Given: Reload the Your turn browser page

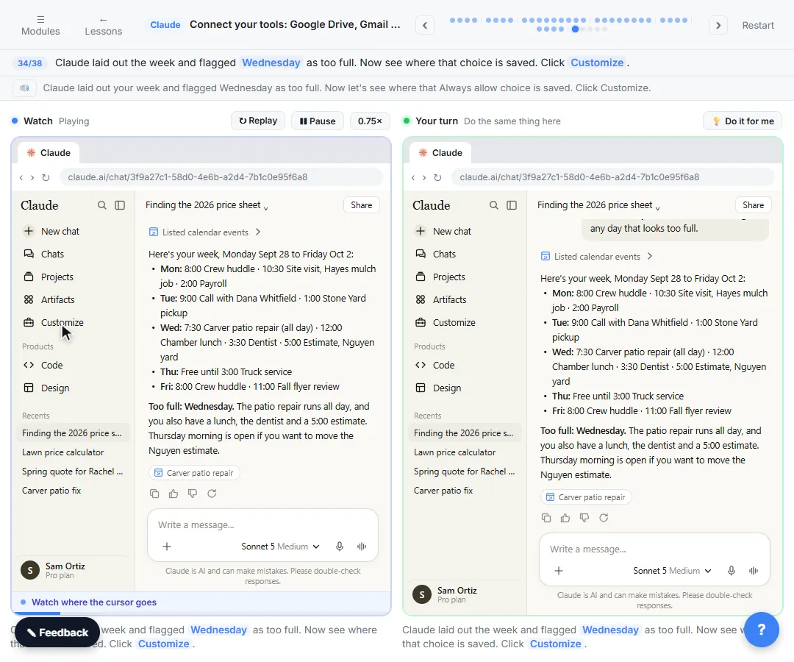Looking at the screenshot, I should (x=437, y=177).
